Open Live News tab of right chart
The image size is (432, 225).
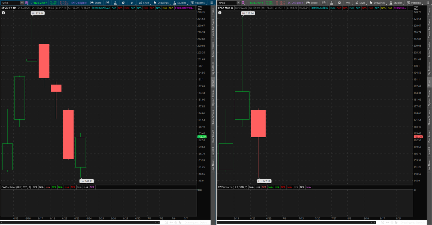429,165
